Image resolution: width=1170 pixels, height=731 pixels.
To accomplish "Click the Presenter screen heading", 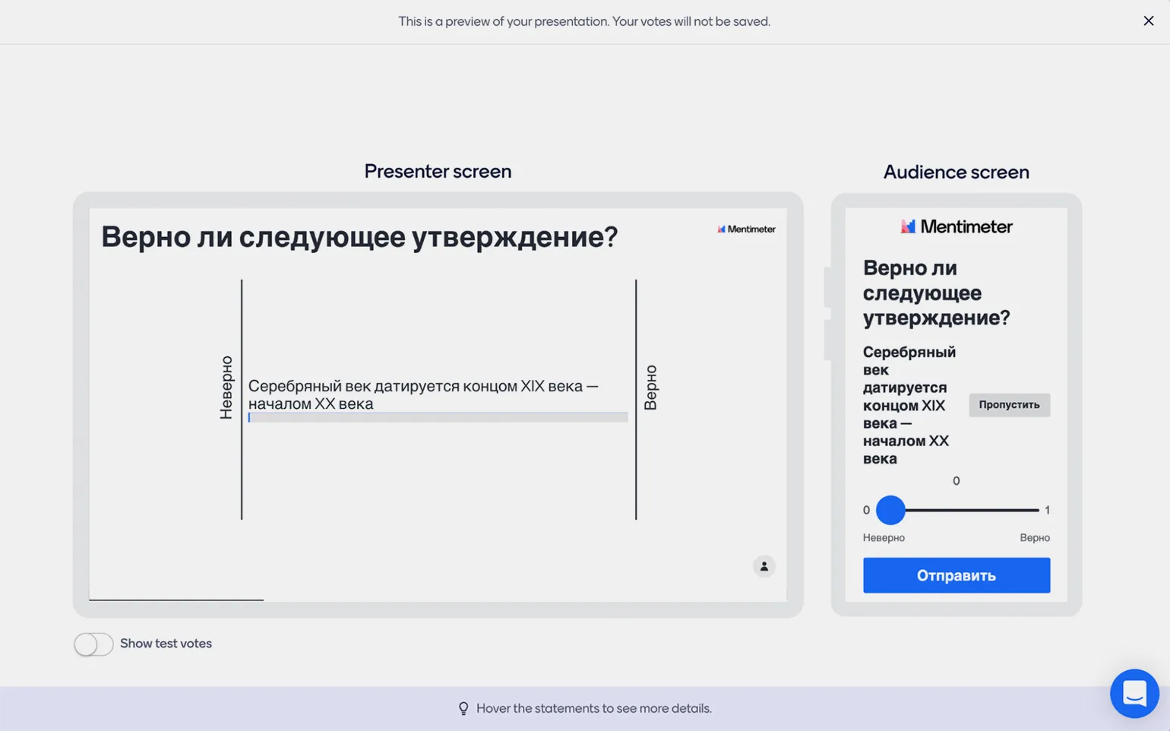I will coord(438,171).
